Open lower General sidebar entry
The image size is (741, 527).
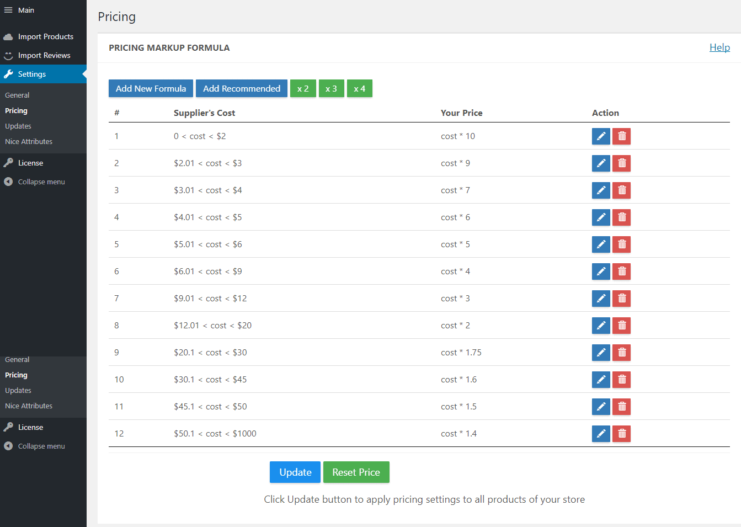coord(17,359)
